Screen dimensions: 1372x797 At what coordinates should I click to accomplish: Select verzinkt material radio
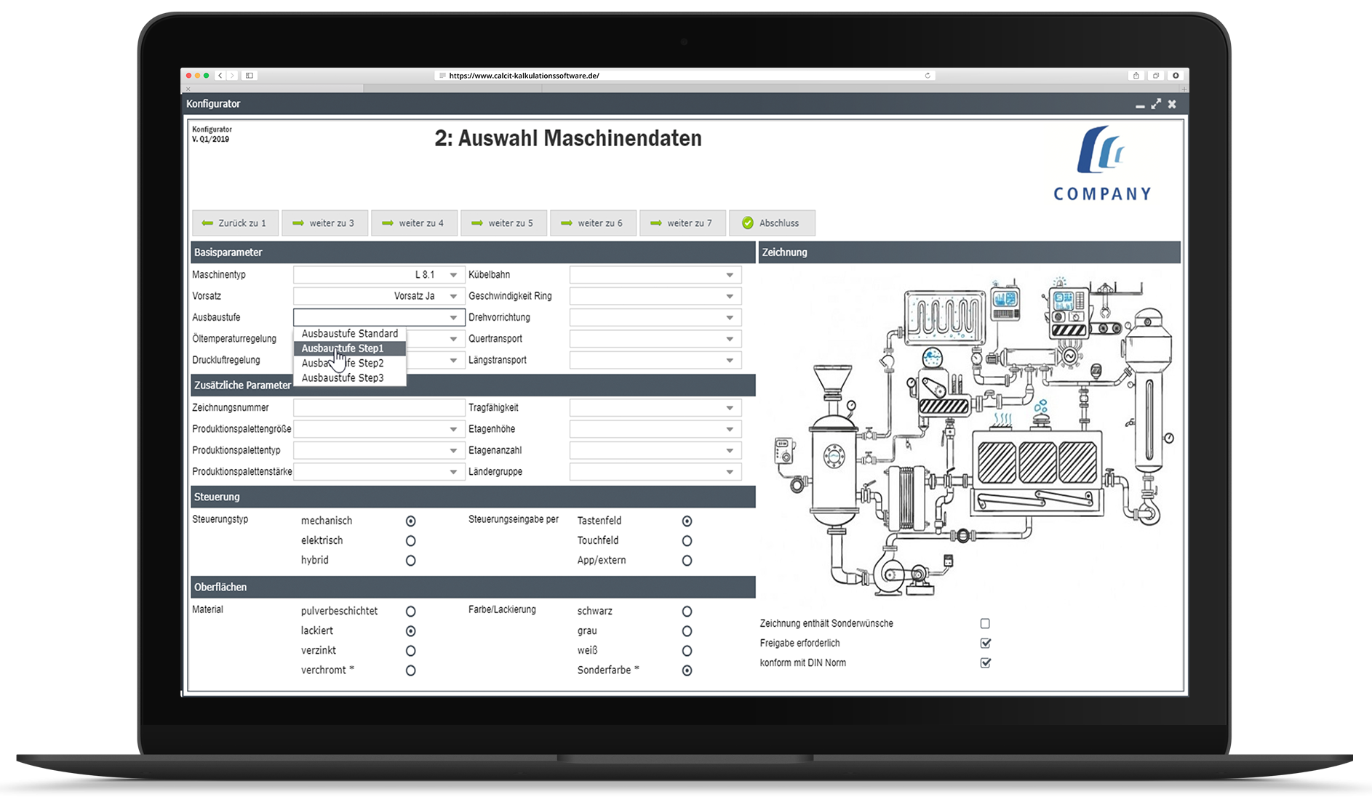(x=411, y=651)
